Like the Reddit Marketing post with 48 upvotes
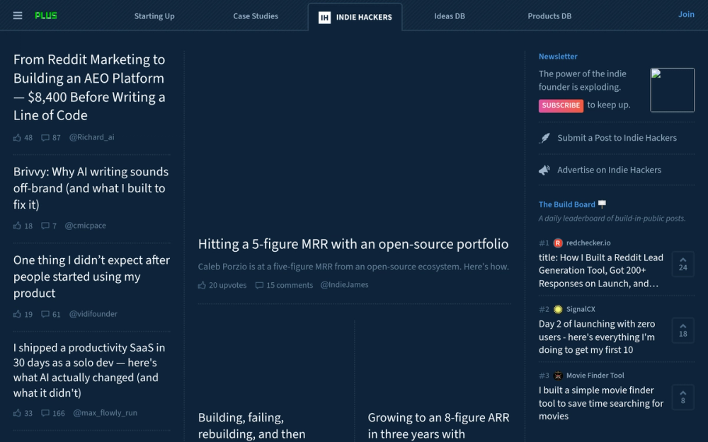708x442 pixels. pyautogui.click(x=17, y=138)
